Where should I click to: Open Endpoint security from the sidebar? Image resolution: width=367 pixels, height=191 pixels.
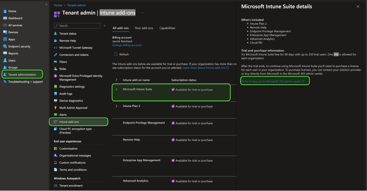click(19, 47)
